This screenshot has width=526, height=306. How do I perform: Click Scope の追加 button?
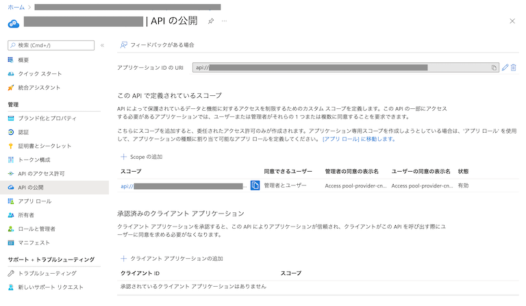142,157
